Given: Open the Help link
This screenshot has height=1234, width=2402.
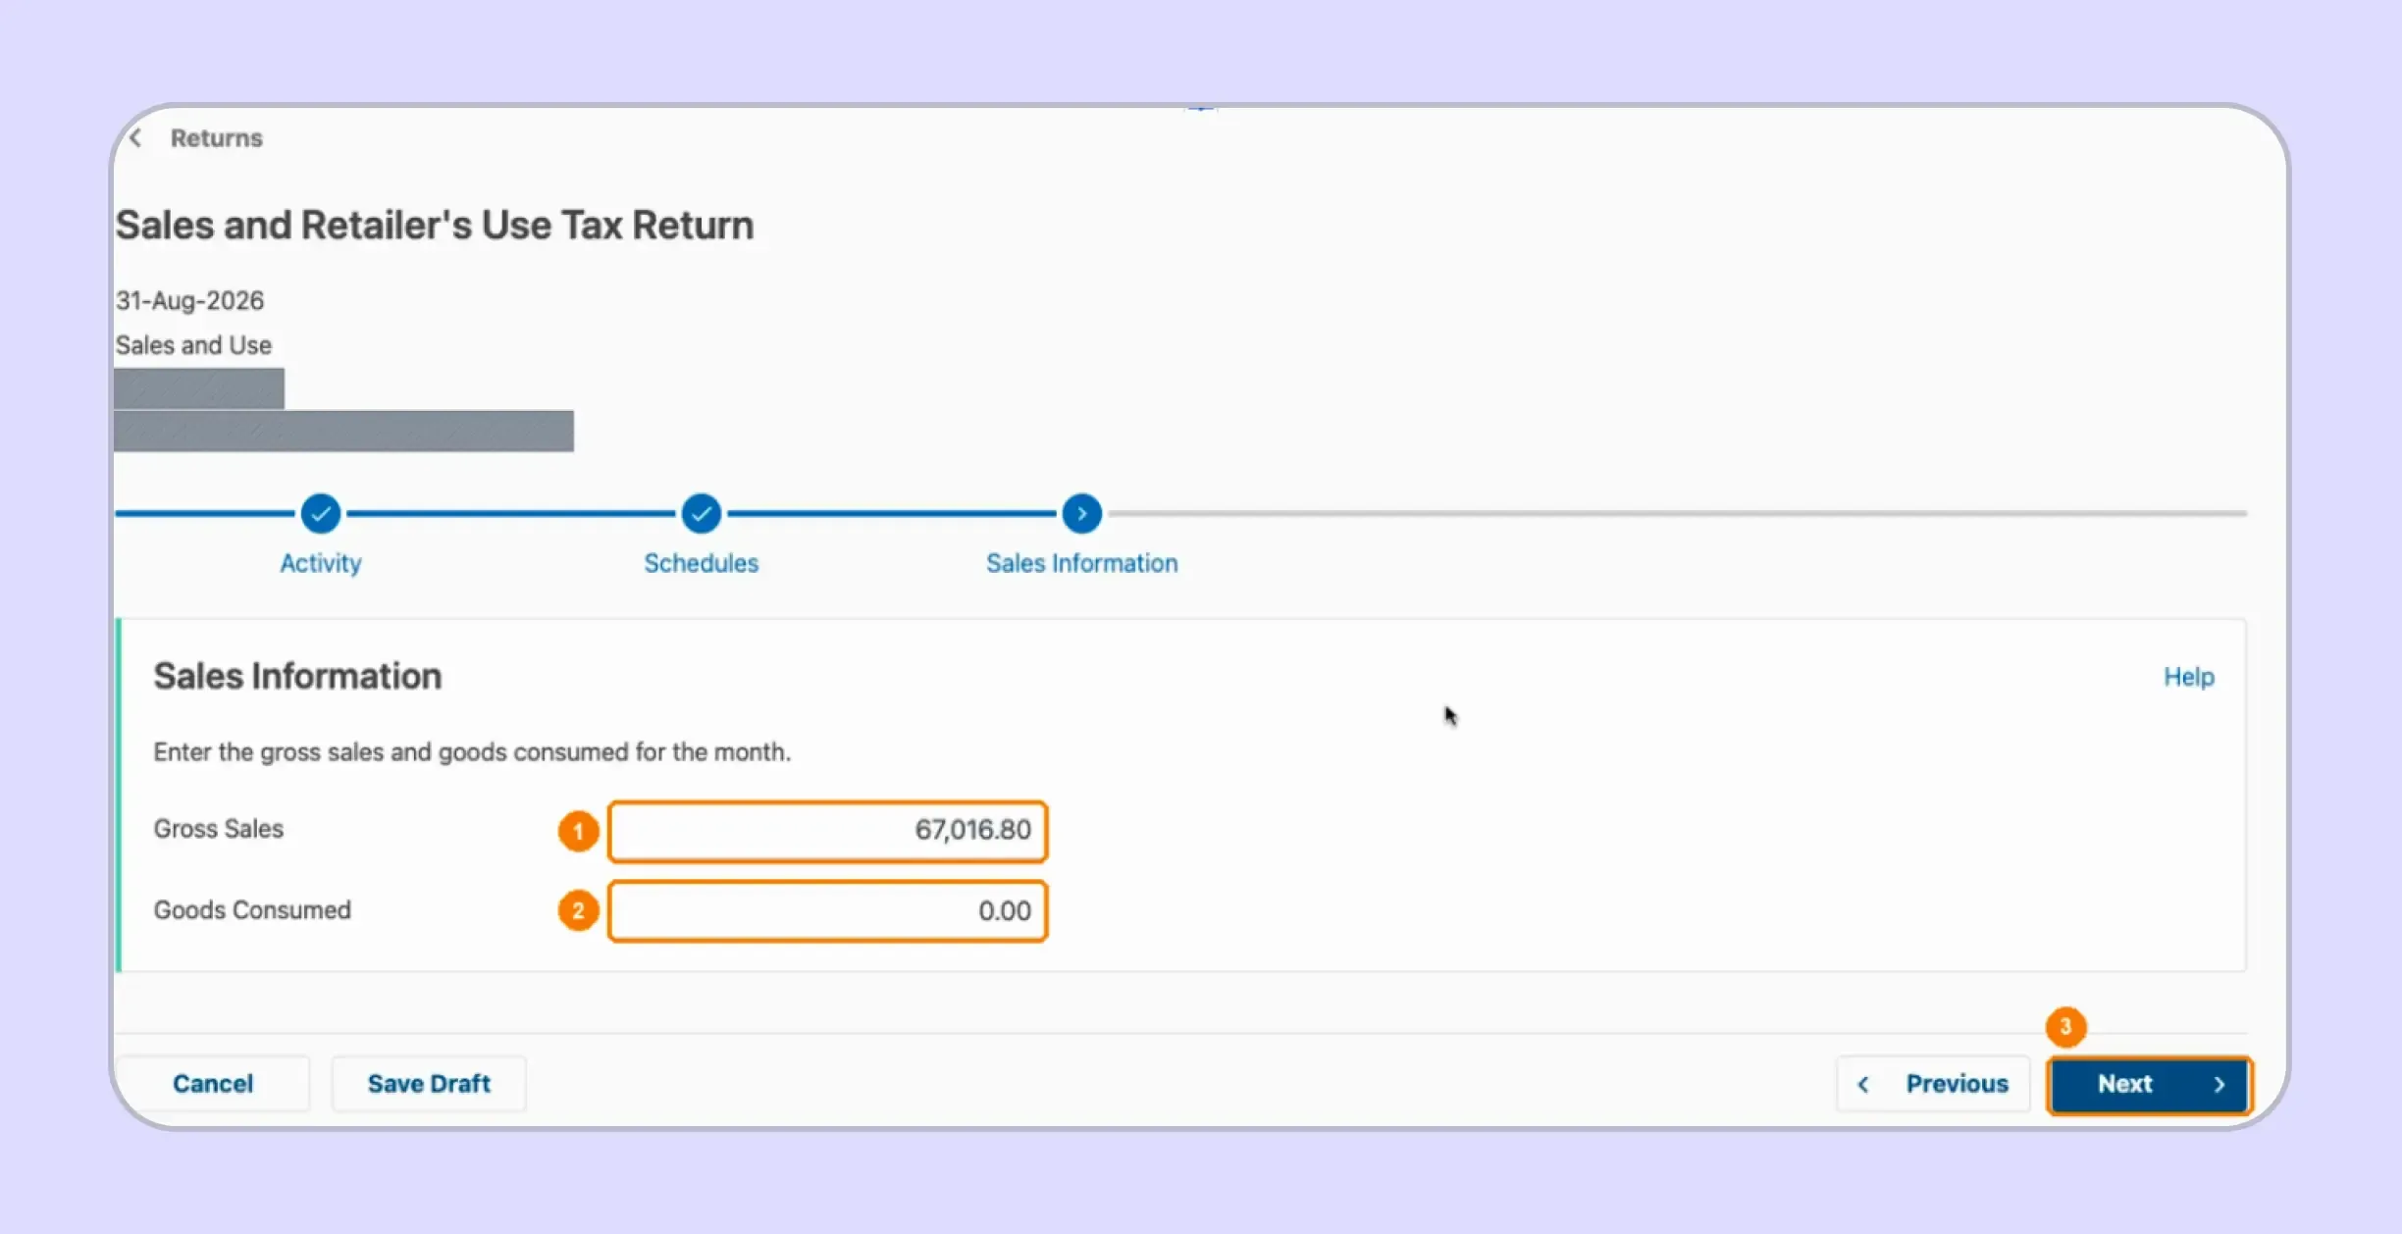Looking at the screenshot, I should (x=2189, y=677).
